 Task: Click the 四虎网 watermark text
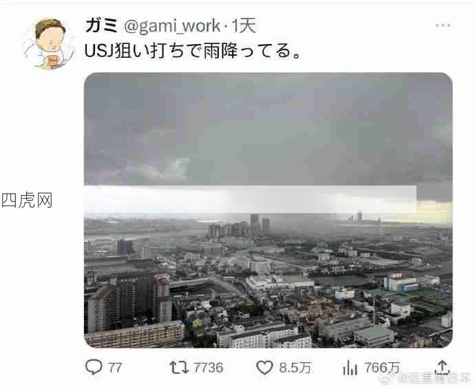point(27,200)
